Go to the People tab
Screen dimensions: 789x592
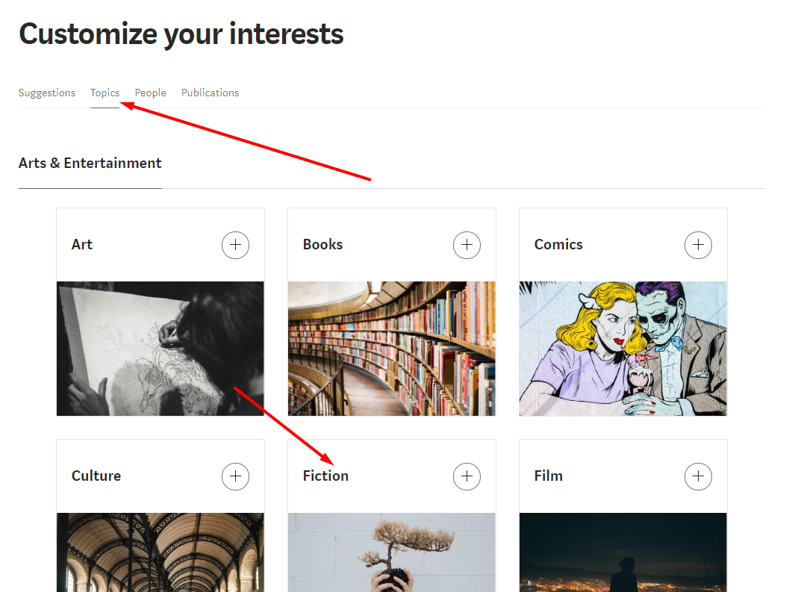(150, 93)
